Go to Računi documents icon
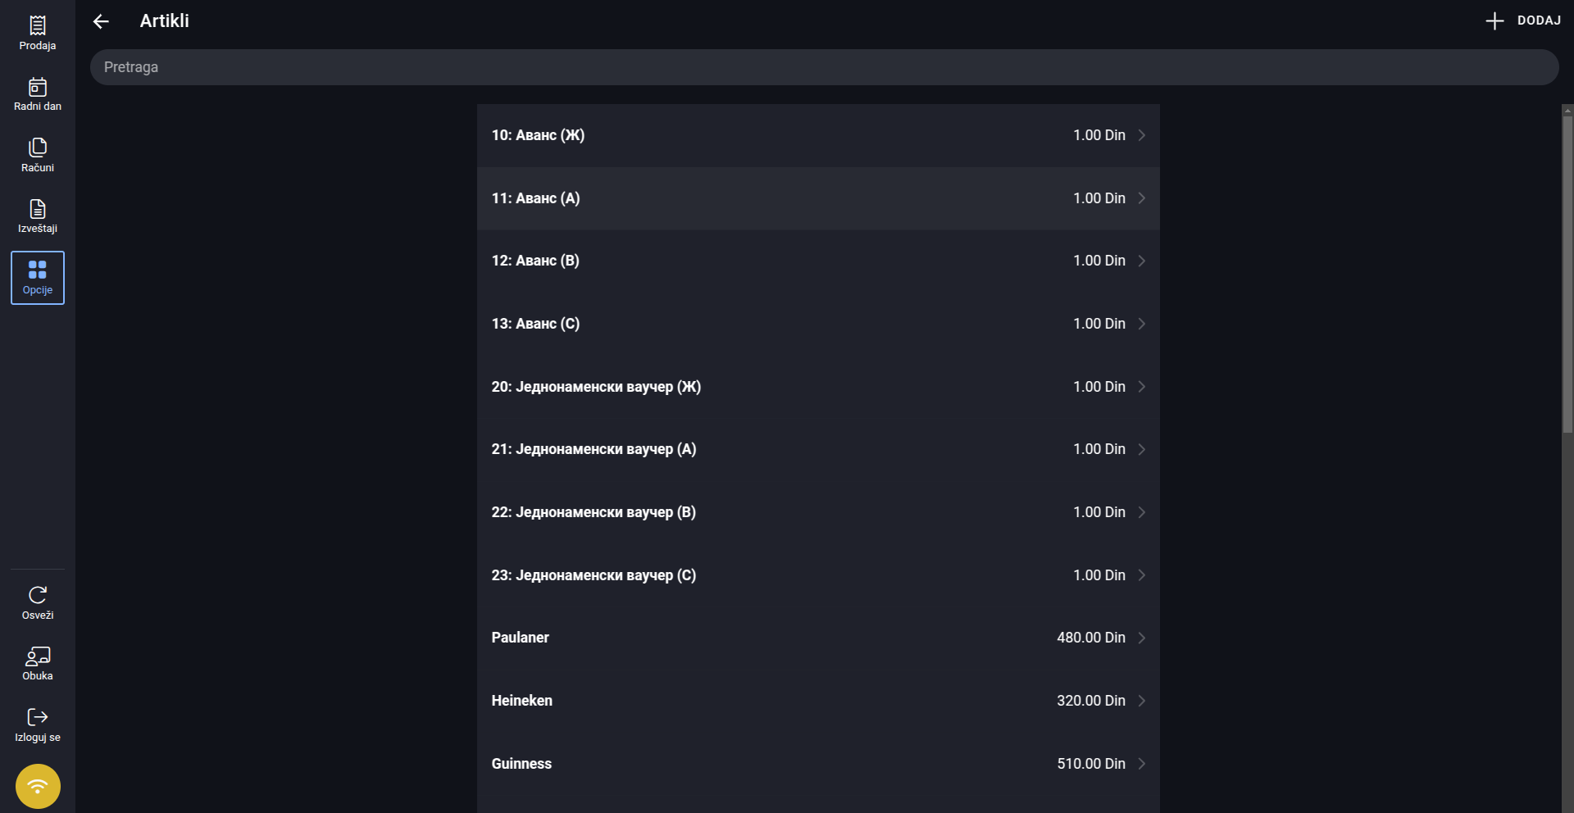1574x813 pixels. pos(38,148)
